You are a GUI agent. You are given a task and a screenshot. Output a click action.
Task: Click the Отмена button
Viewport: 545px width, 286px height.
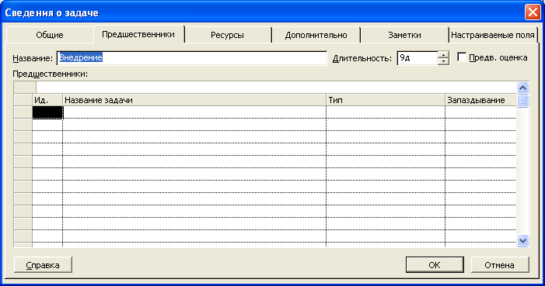click(499, 265)
